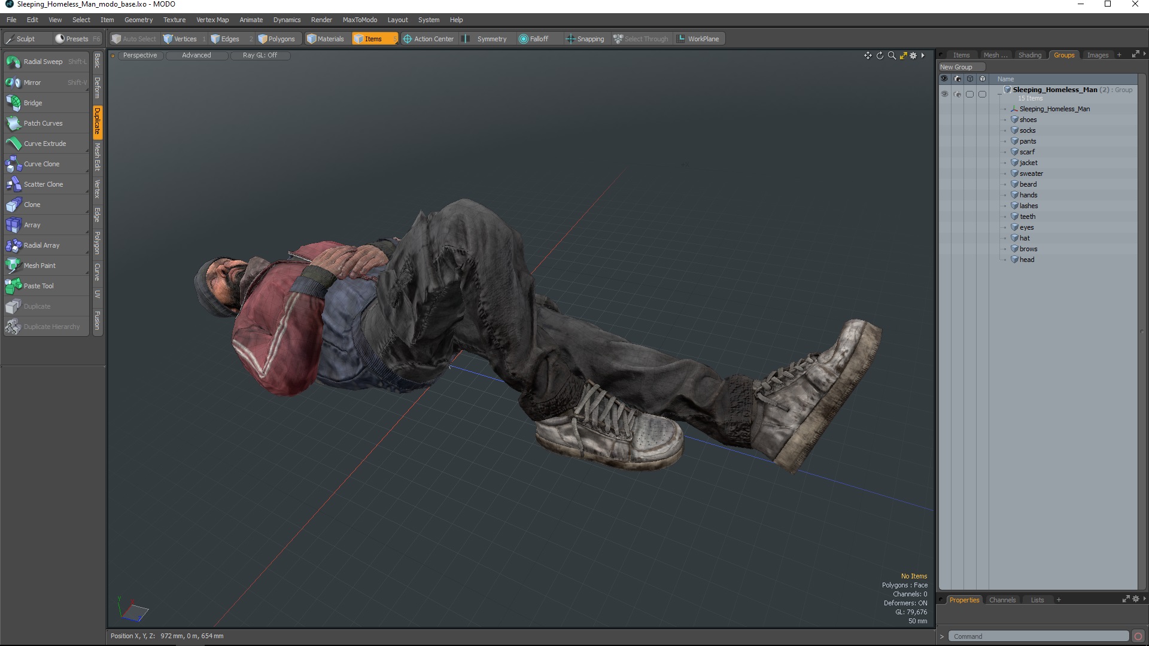Choose the Bridge tool

(46, 103)
